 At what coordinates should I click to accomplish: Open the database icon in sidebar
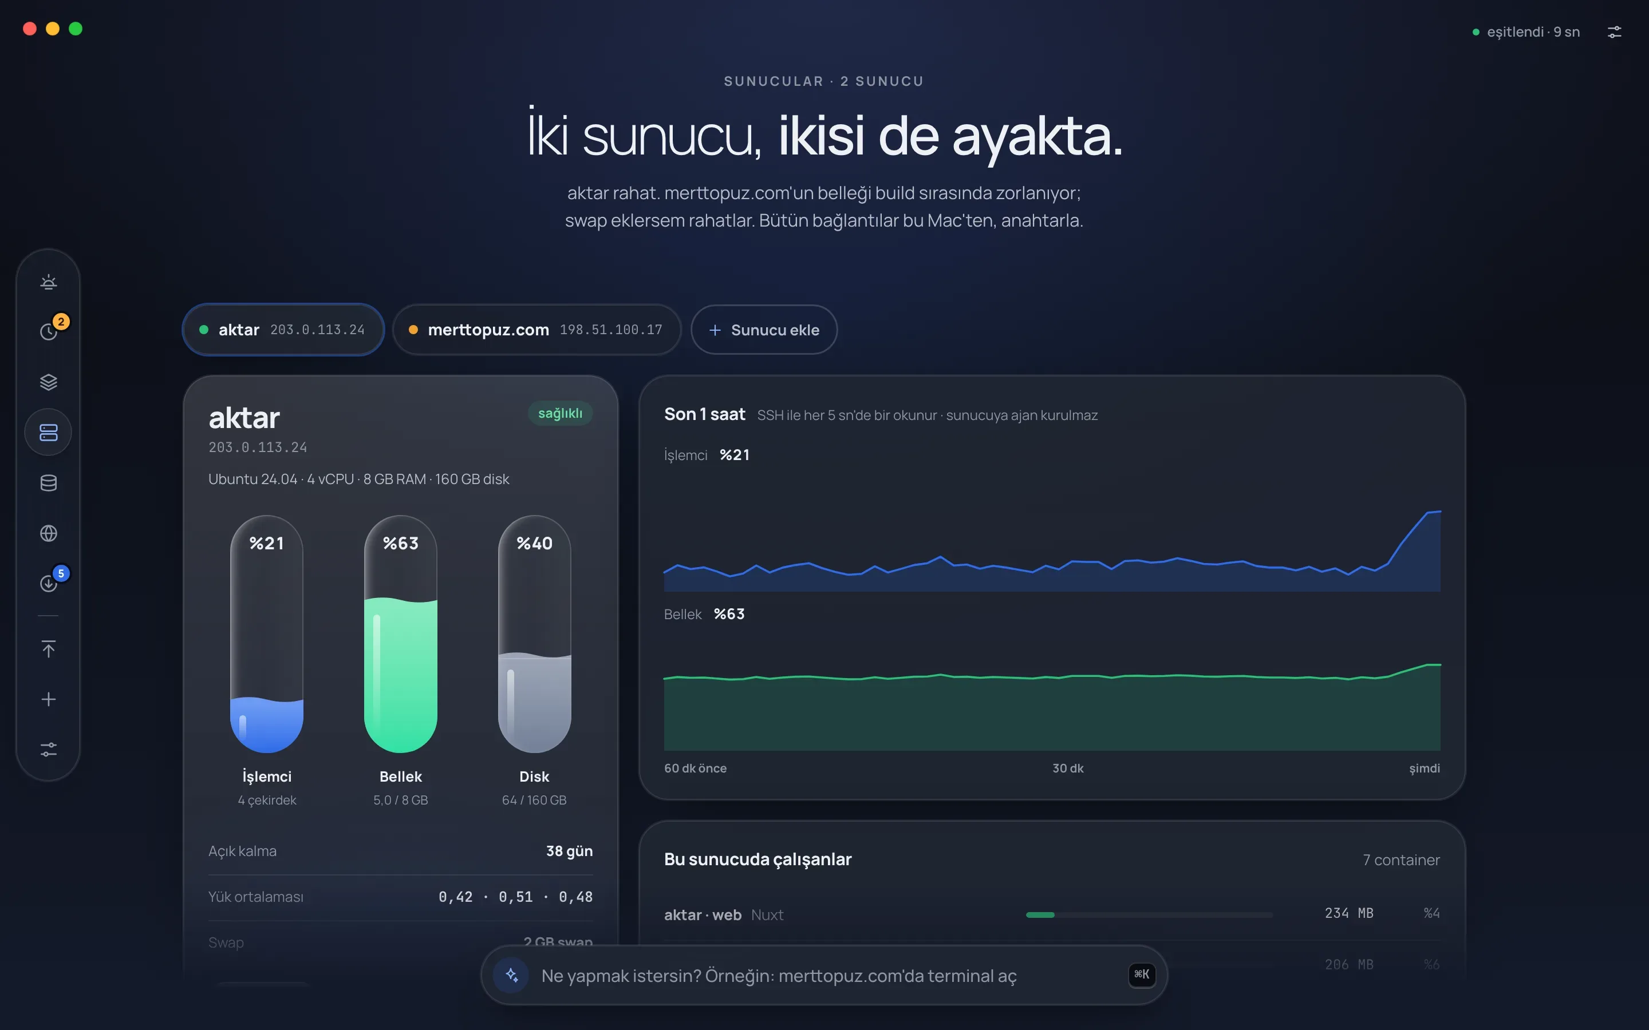pos(48,482)
